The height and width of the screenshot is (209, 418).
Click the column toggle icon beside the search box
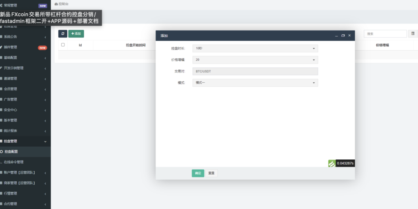413,34
